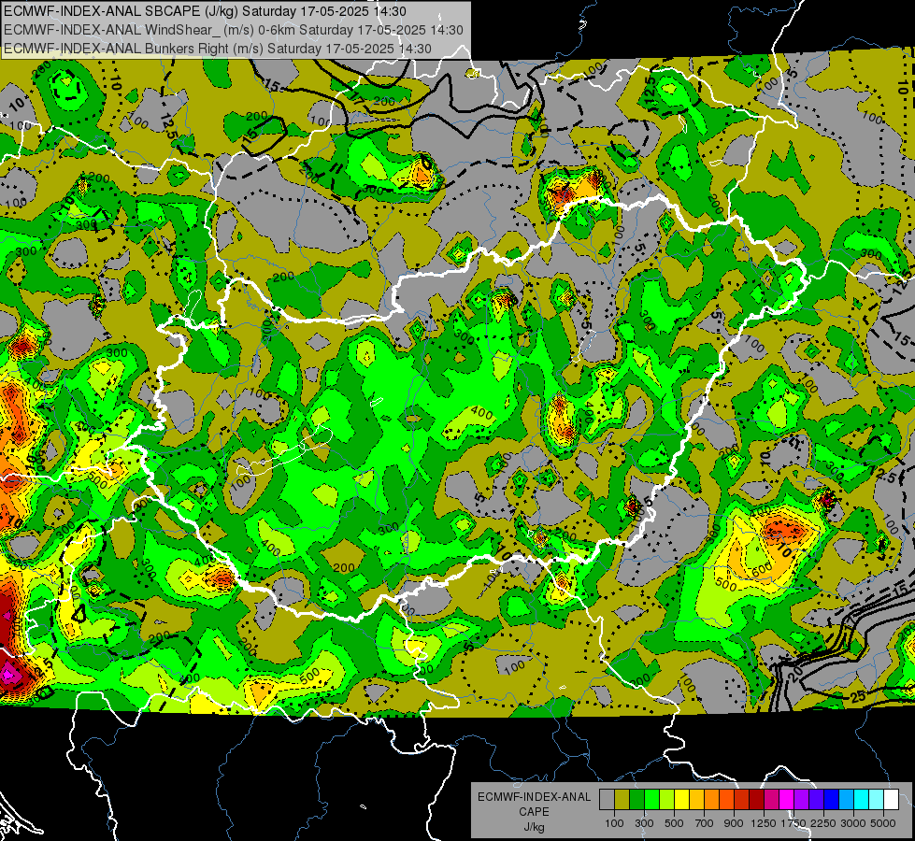Image resolution: width=915 pixels, height=841 pixels.
Task: Select the pale cyan swatch ending at 5000
Action: 877,799
